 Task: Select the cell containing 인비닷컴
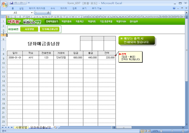[x=61, y=58]
